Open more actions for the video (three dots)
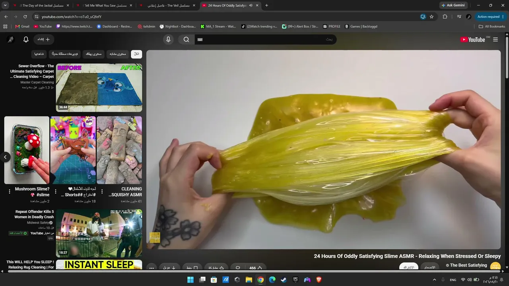 [152, 268]
